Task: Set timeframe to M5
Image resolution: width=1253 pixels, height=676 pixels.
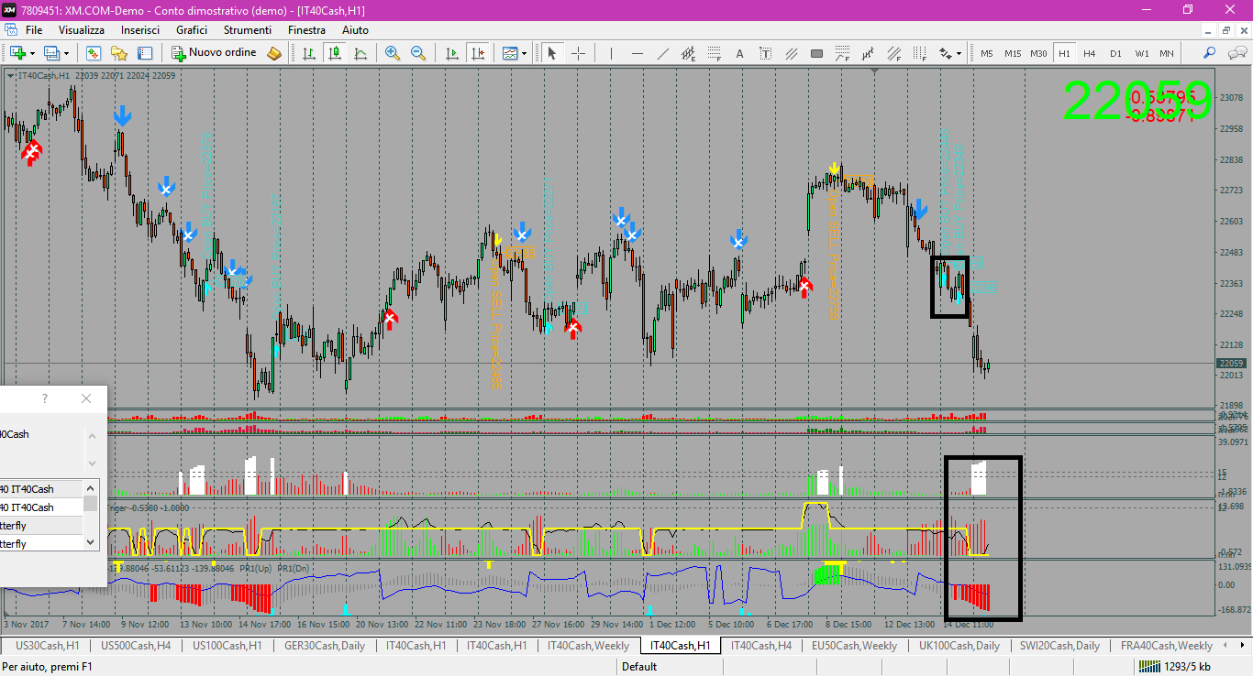Action: tap(987, 53)
